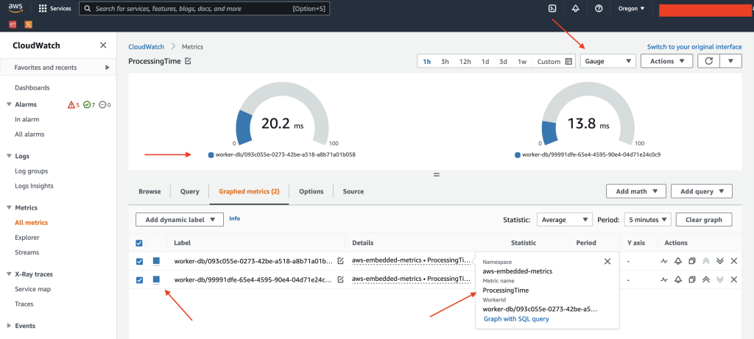The image size is (754, 339).
Task: Switch to the Options tab
Action: click(x=311, y=191)
